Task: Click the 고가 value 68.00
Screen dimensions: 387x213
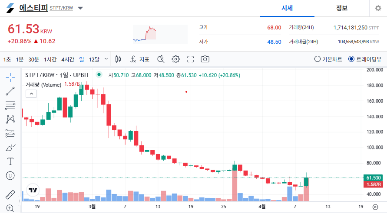Action: click(x=274, y=28)
